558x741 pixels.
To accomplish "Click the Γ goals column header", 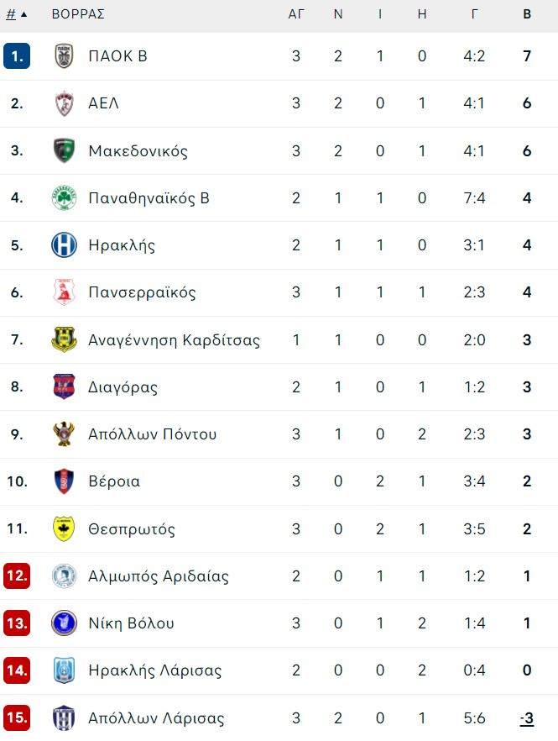I will (474, 14).
